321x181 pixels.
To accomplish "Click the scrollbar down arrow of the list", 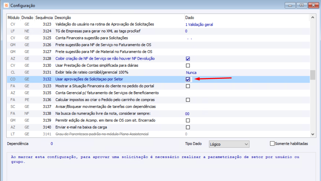I will pyautogui.click(x=312, y=134).
